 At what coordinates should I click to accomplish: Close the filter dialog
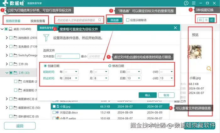tap(175, 28)
